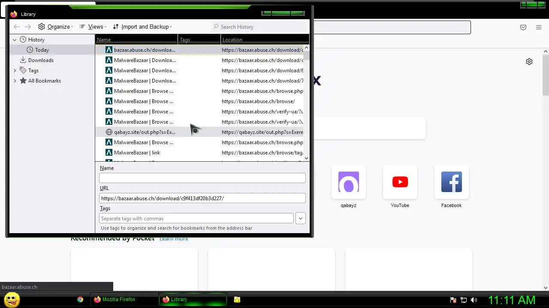Sort by the Name column header
Image resolution: width=549 pixels, height=308 pixels.
(x=136, y=39)
